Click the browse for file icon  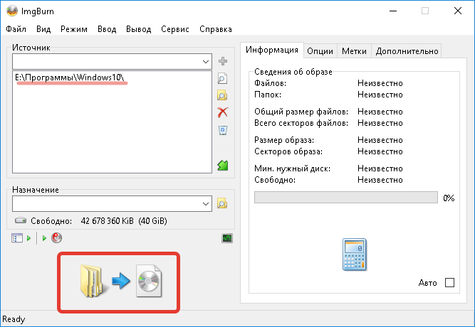coord(223,78)
